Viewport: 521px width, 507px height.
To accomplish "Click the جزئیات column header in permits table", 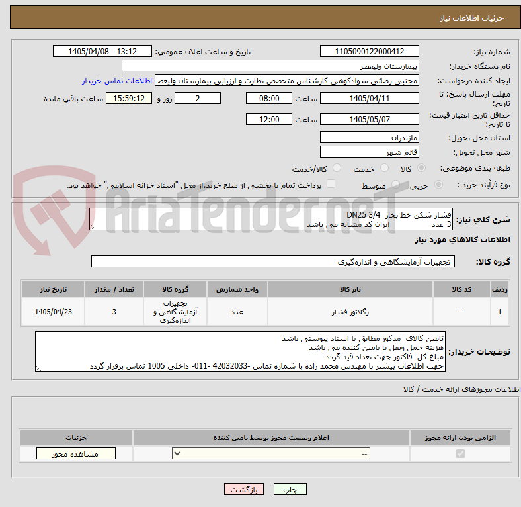I will coord(76,438).
